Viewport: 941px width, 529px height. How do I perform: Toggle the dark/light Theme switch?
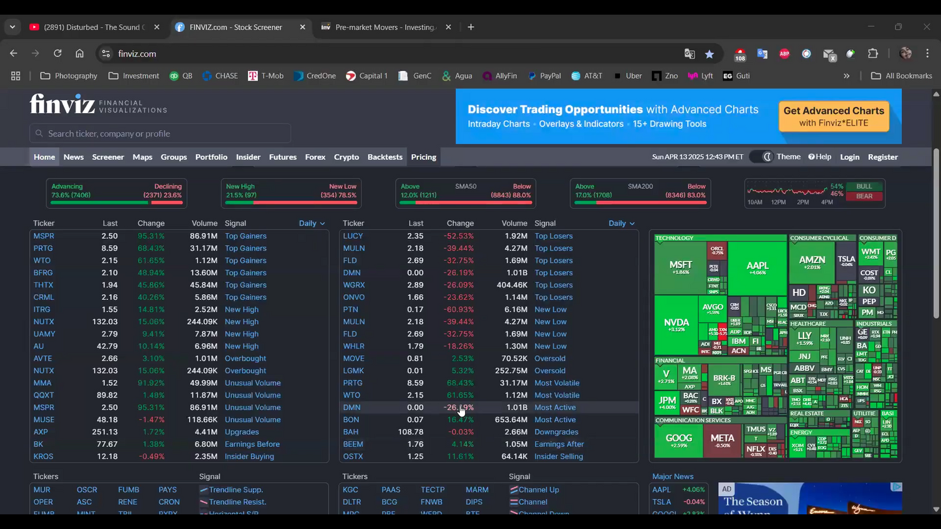click(x=761, y=156)
